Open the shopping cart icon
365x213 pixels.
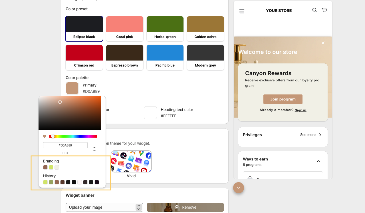[x=324, y=10]
